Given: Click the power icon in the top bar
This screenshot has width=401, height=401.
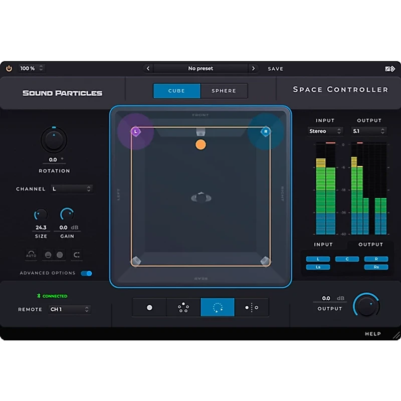Looking at the screenshot, I should click(x=8, y=68).
